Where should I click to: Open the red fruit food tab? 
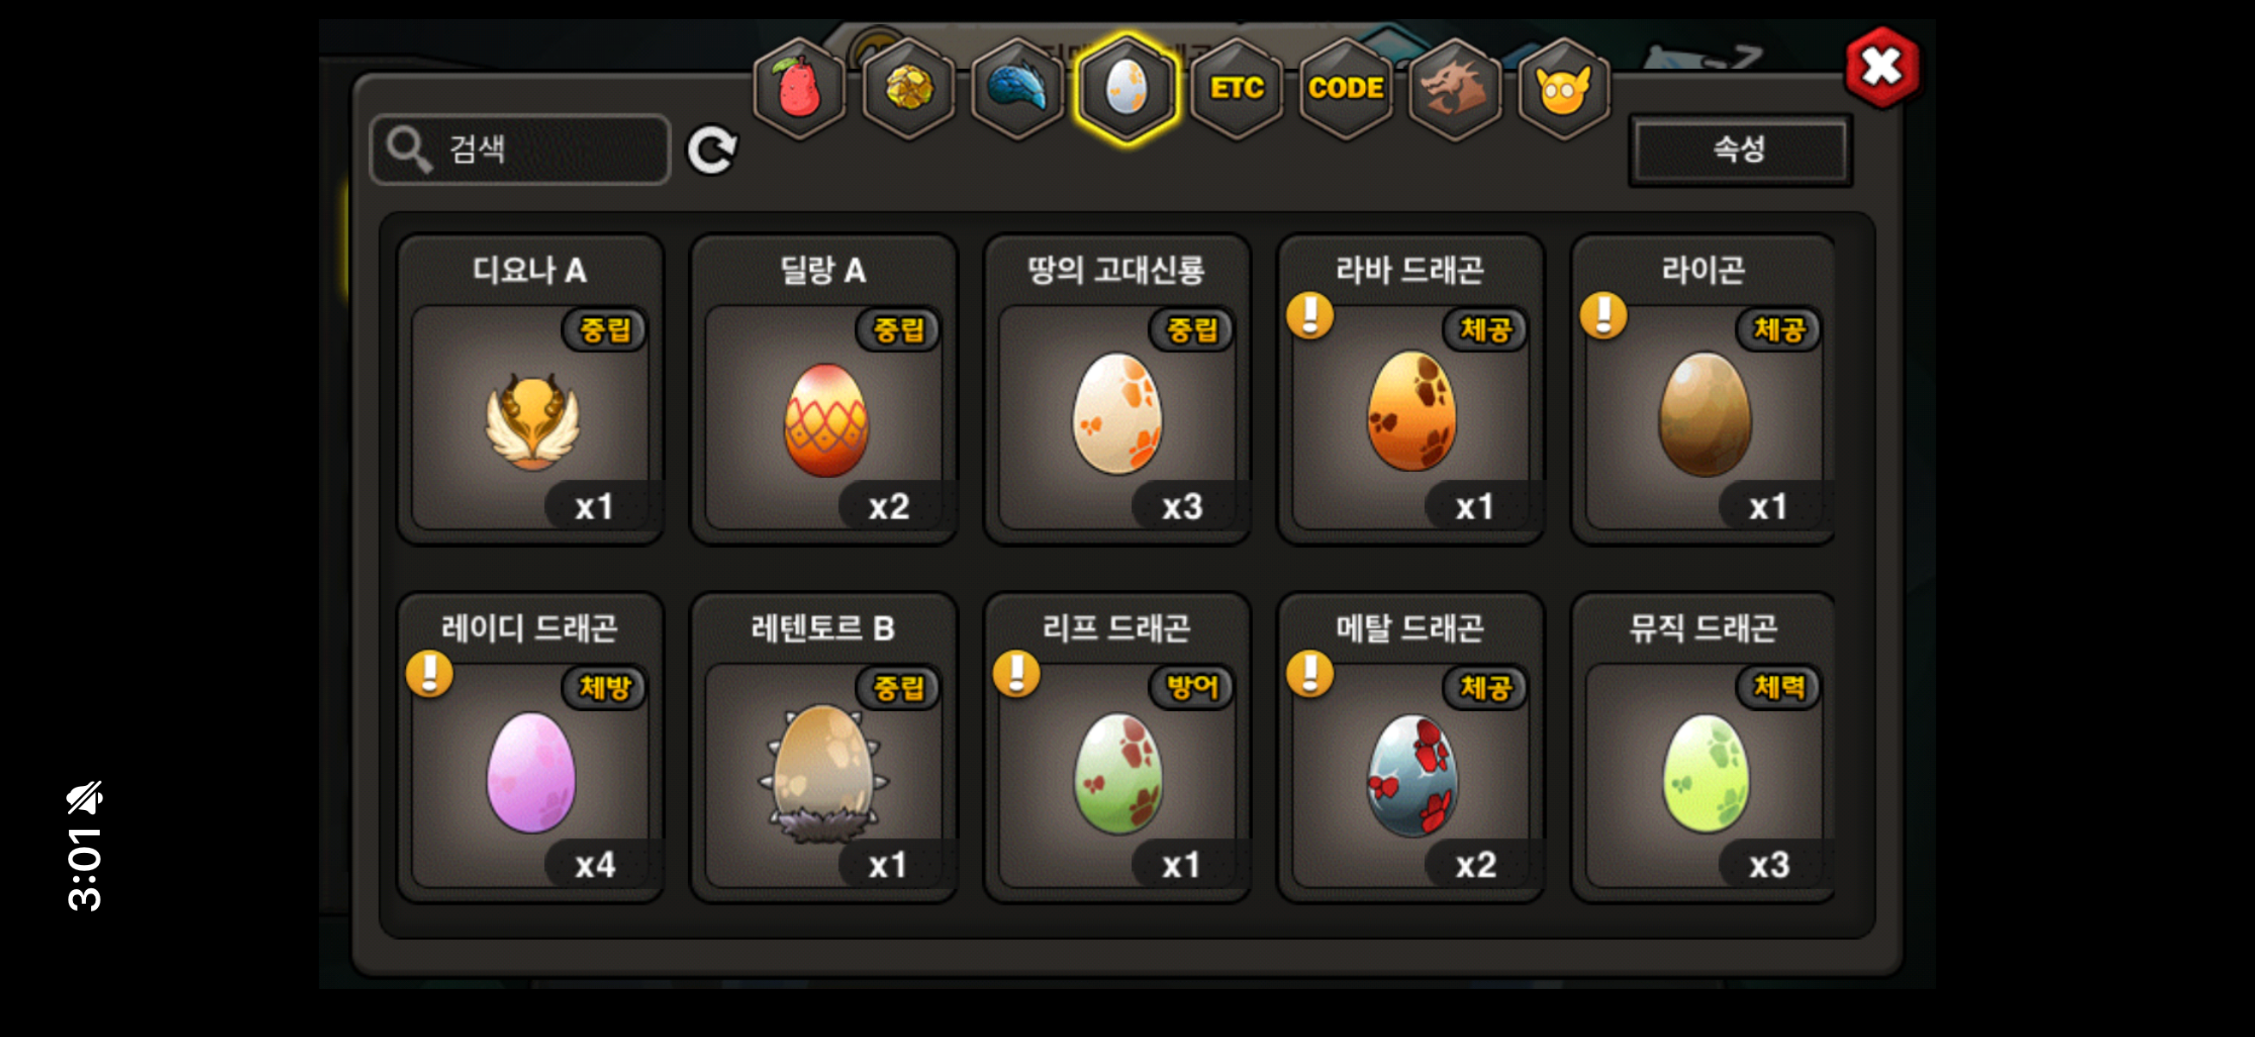[x=798, y=89]
